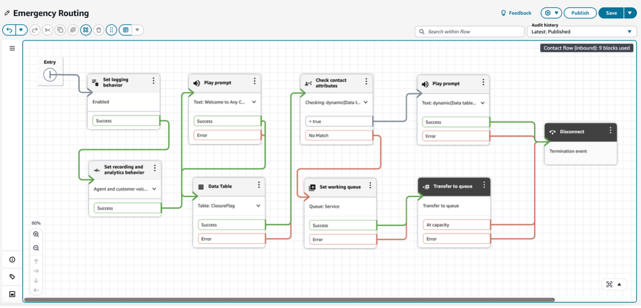This screenshot has width=641, height=308.
Task: Open the Disconnect block options menu
Action: [610, 131]
